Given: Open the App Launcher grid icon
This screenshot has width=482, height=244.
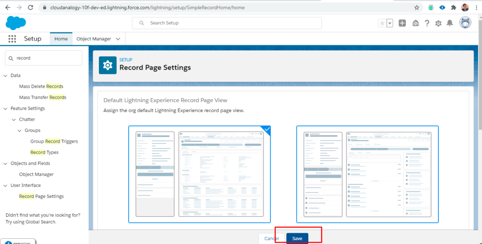Looking at the screenshot, I should coord(12,39).
